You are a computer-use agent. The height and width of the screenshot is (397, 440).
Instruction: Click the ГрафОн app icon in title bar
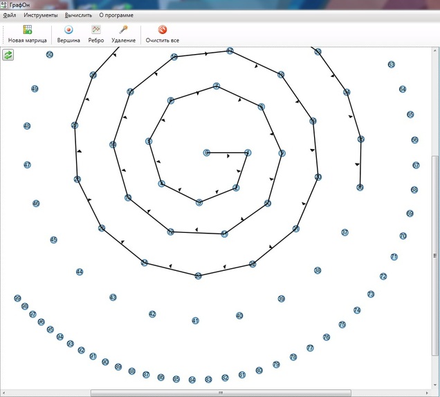tap(3, 5)
